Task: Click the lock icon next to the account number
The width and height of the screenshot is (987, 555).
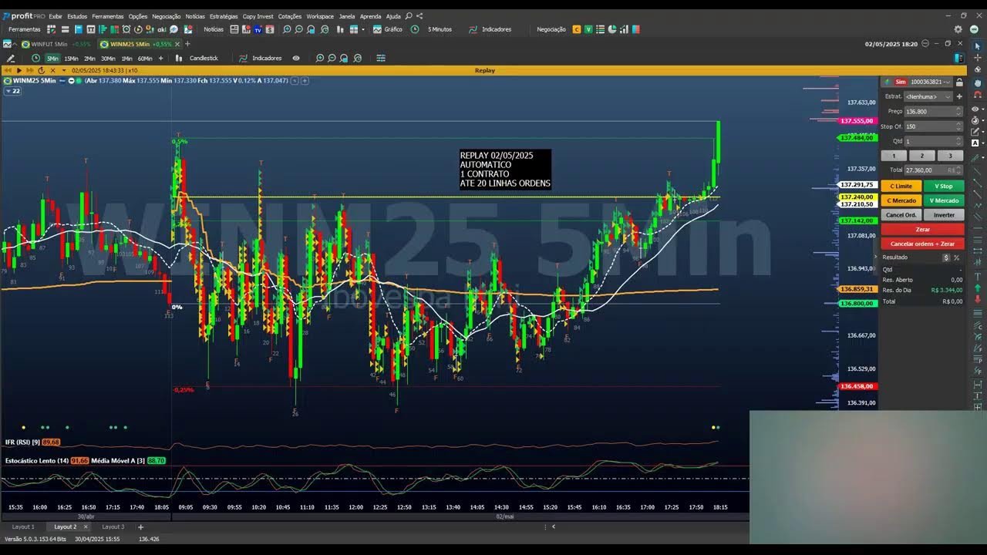Action: (x=960, y=82)
